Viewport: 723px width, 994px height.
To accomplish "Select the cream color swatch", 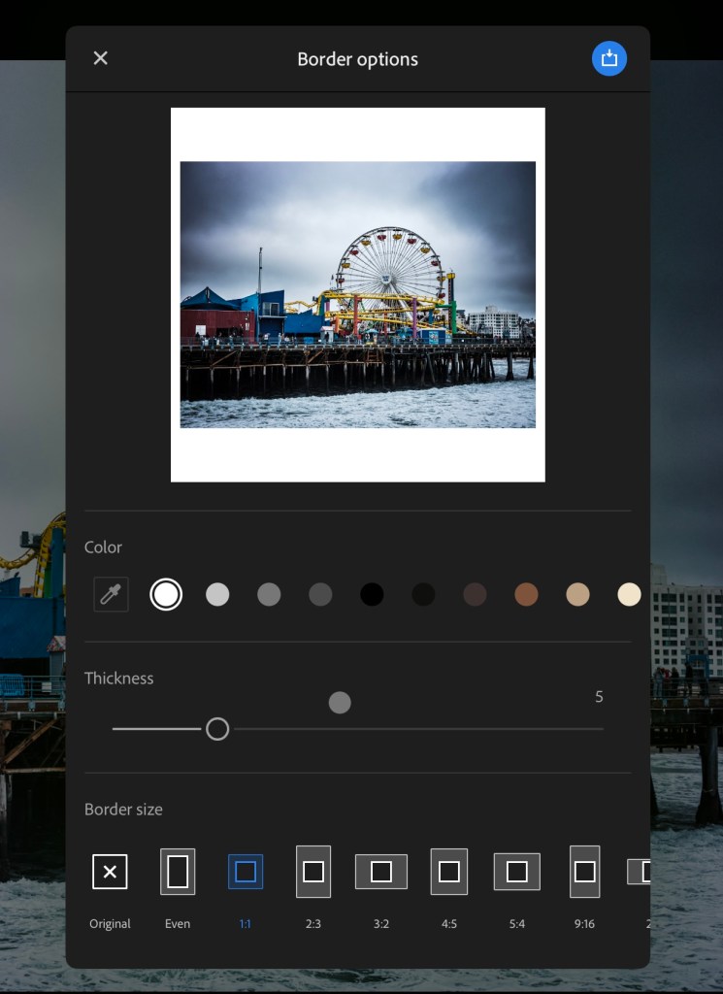I will click(x=629, y=594).
